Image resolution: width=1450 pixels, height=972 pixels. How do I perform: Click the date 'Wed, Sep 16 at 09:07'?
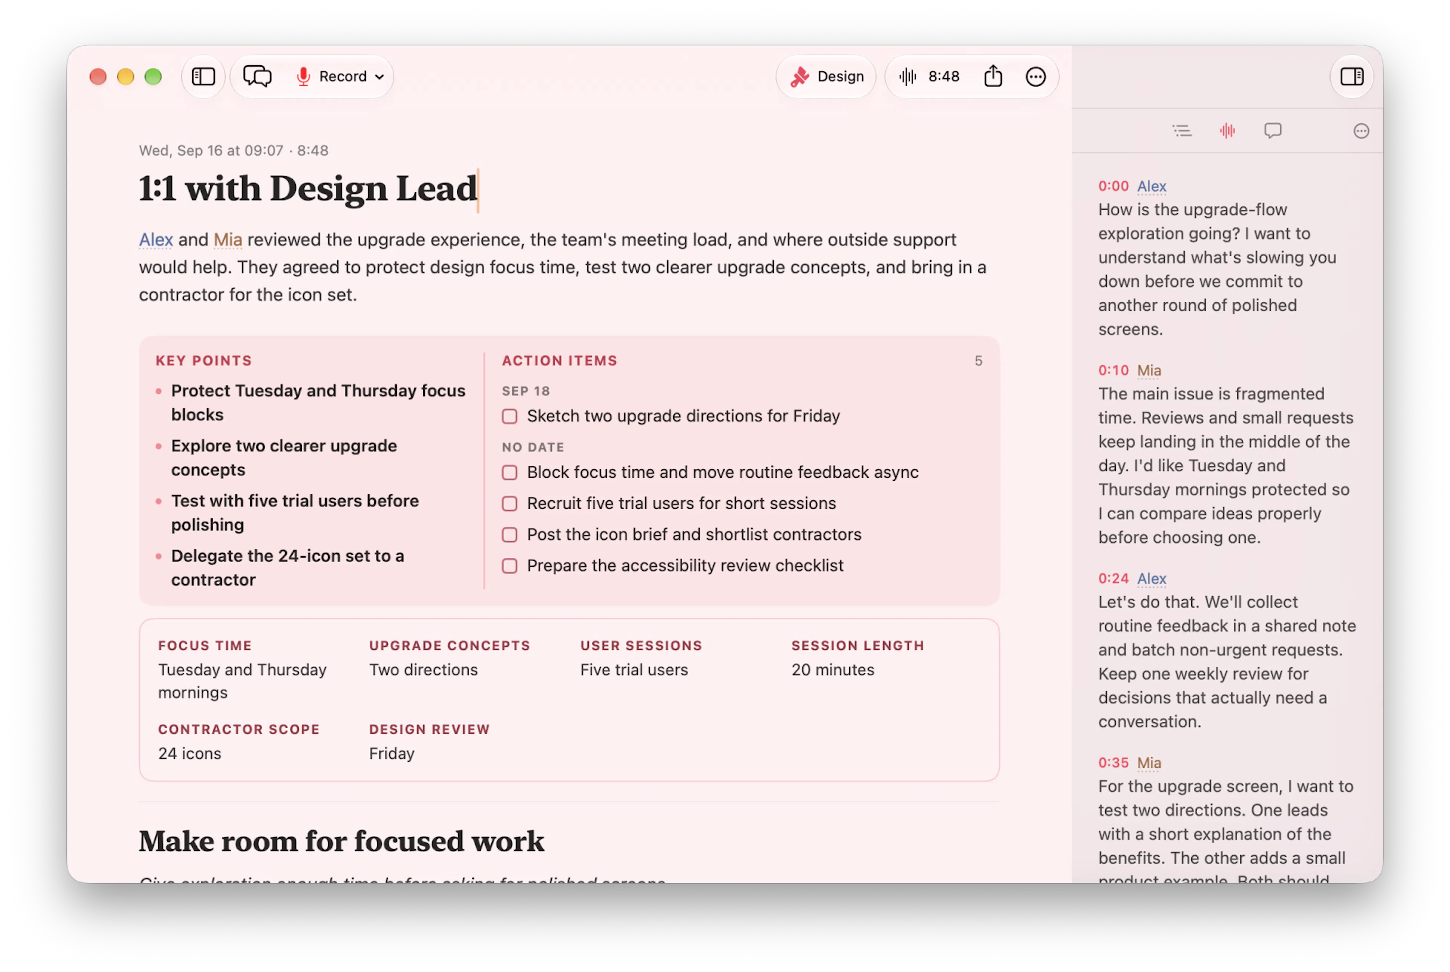[x=211, y=151]
